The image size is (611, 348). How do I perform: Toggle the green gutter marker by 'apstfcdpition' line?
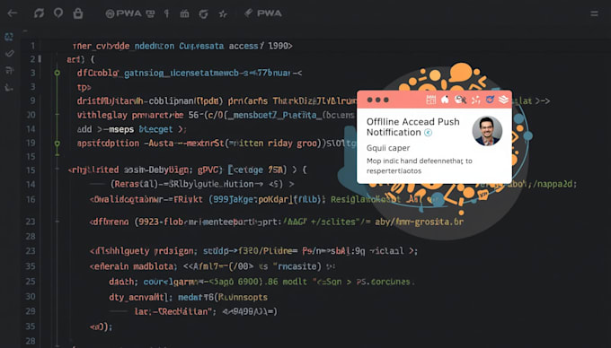click(58, 144)
